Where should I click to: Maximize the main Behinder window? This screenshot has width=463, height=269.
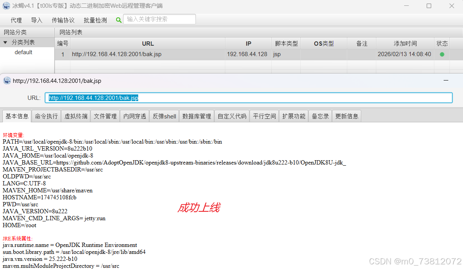coord(429,6)
